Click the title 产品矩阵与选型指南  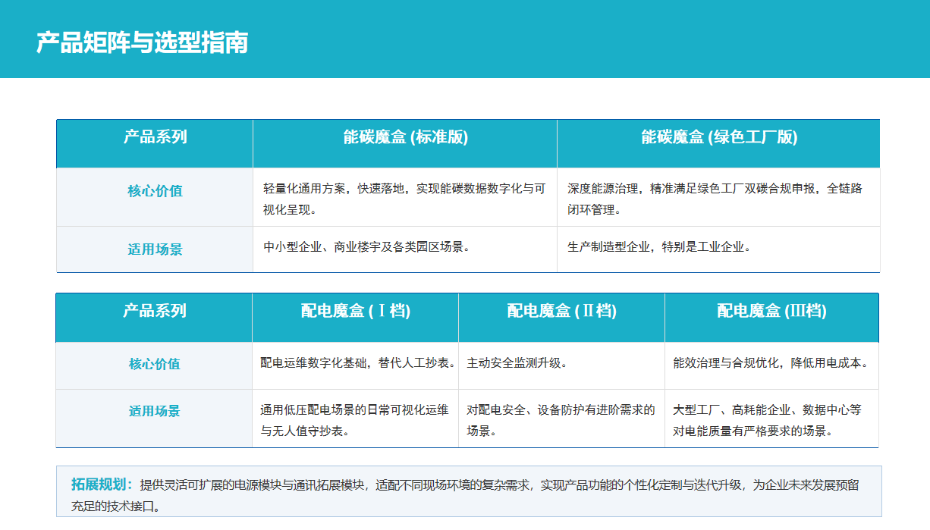142,42
